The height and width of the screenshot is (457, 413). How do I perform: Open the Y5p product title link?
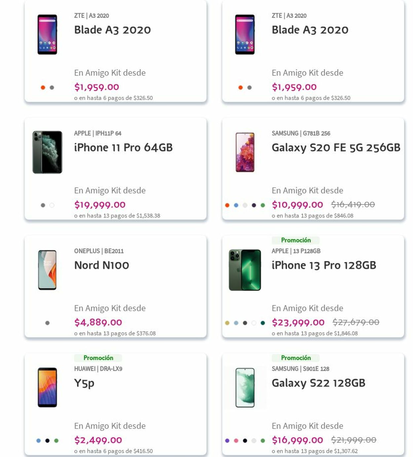coord(84,383)
